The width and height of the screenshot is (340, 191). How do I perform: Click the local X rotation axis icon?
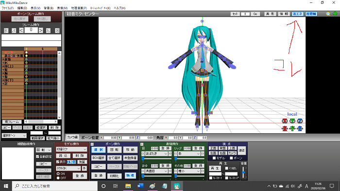[x=285, y=121]
